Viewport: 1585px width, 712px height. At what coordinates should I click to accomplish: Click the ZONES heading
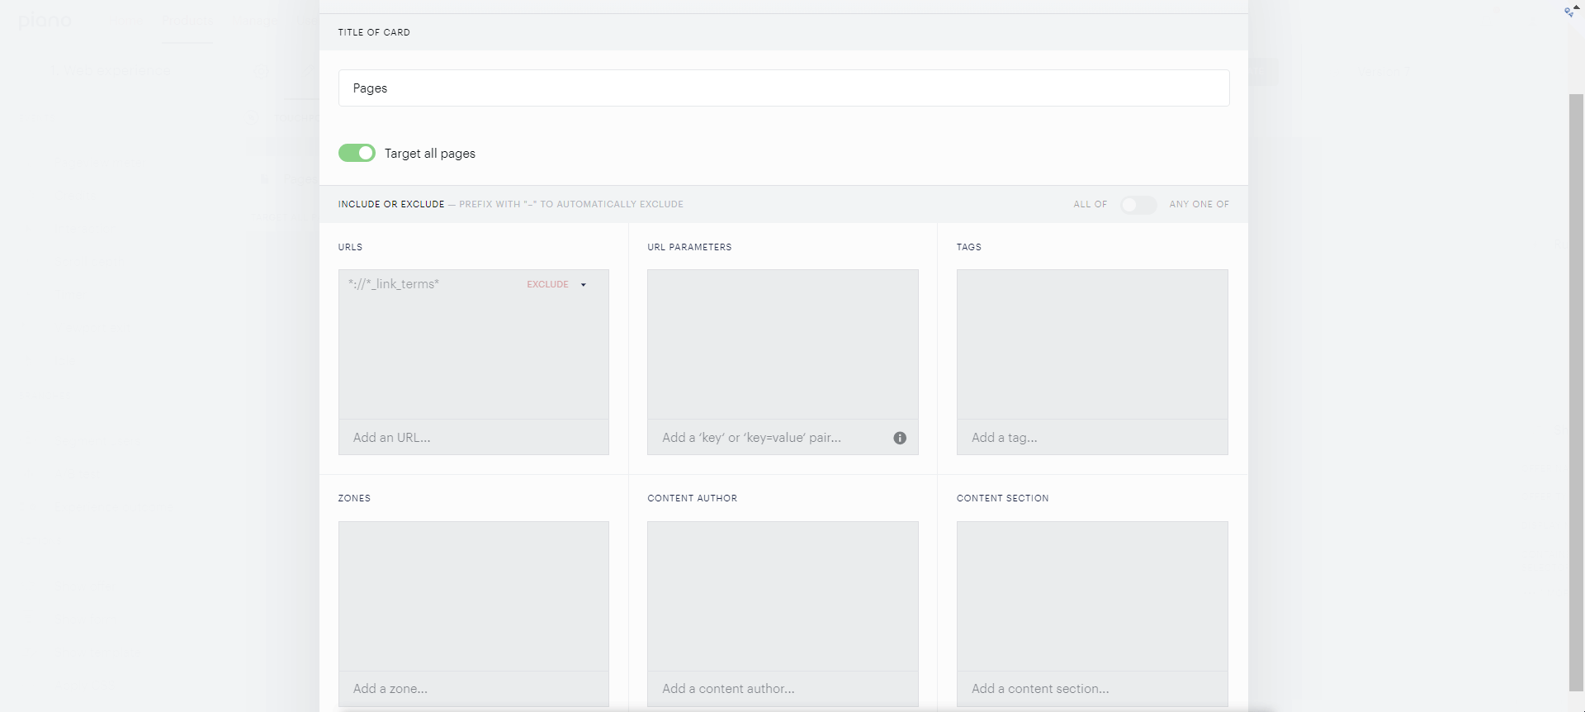point(354,499)
